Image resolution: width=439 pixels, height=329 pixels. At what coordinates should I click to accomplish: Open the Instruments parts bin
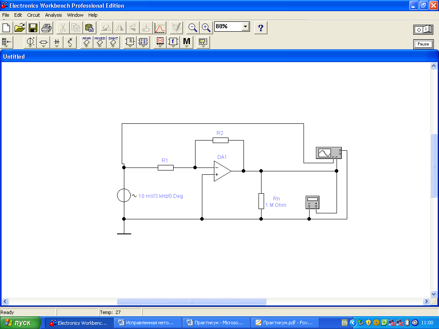click(x=203, y=42)
